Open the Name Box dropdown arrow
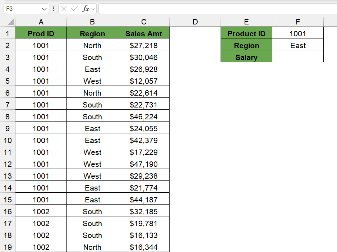 click(x=44, y=9)
